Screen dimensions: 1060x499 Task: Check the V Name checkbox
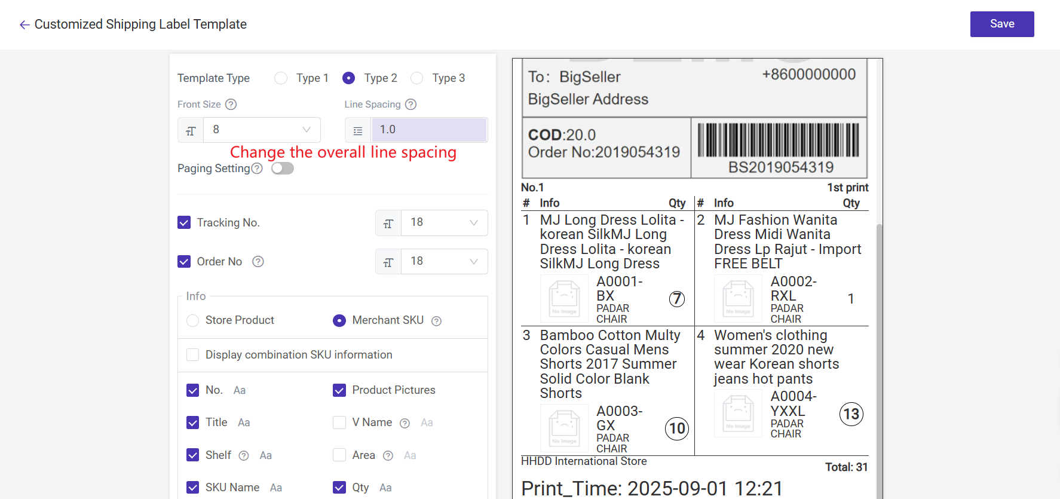(339, 423)
